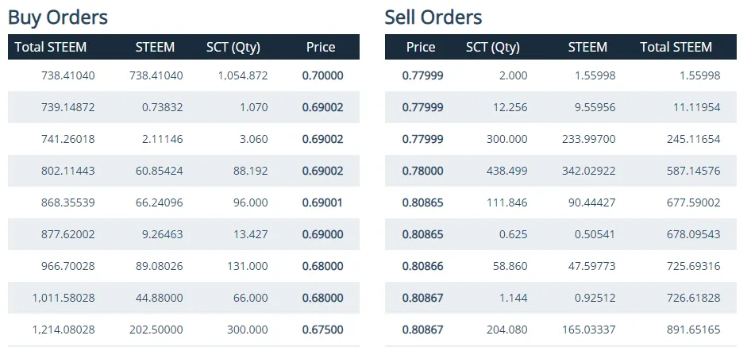Select the 0.80866 sell price

pos(422,266)
